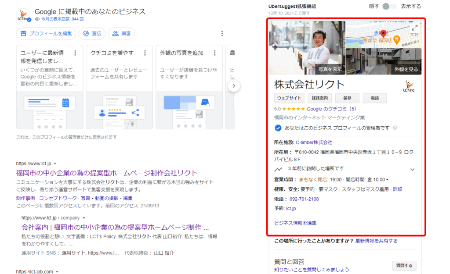
Task: Open the 詳細 link under 健康、安全
Action: pyautogui.click(x=397, y=189)
